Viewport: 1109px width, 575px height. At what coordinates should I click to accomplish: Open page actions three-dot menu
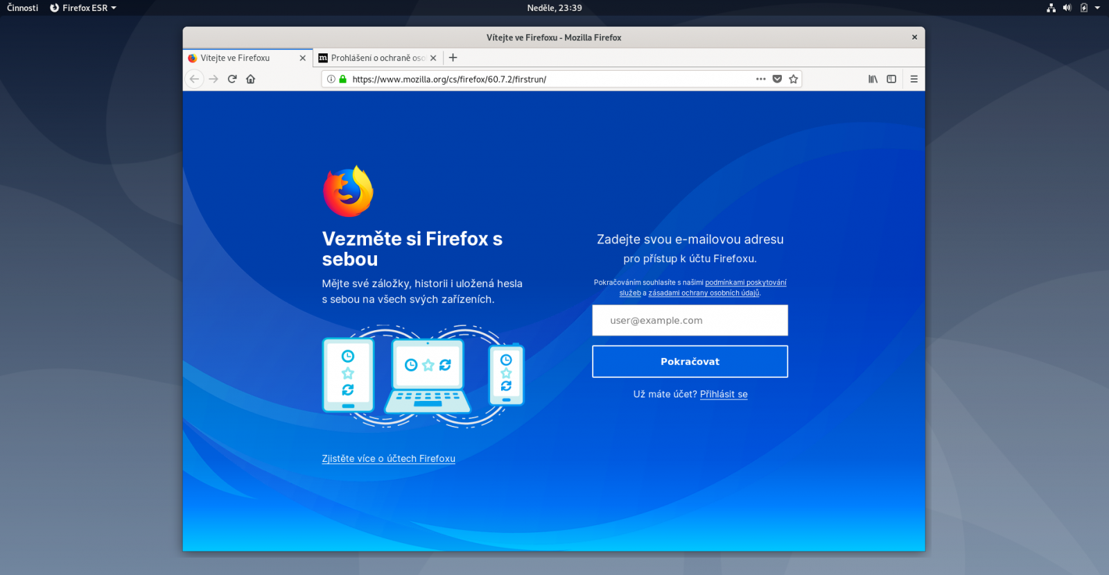(x=761, y=79)
